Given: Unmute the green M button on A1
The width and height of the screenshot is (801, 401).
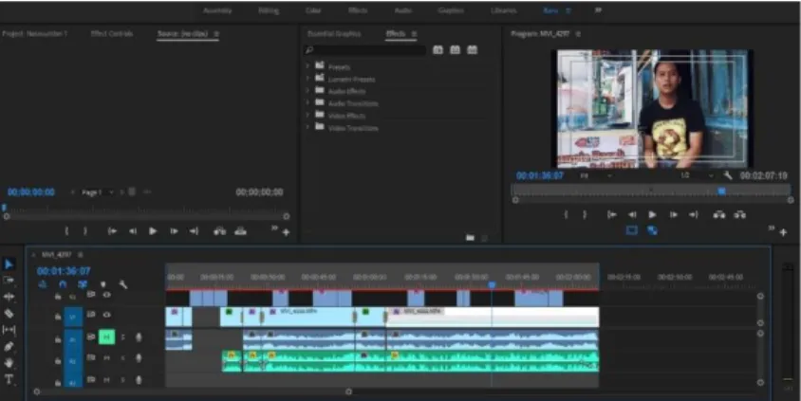Looking at the screenshot, I should click(x=106, y=337).
